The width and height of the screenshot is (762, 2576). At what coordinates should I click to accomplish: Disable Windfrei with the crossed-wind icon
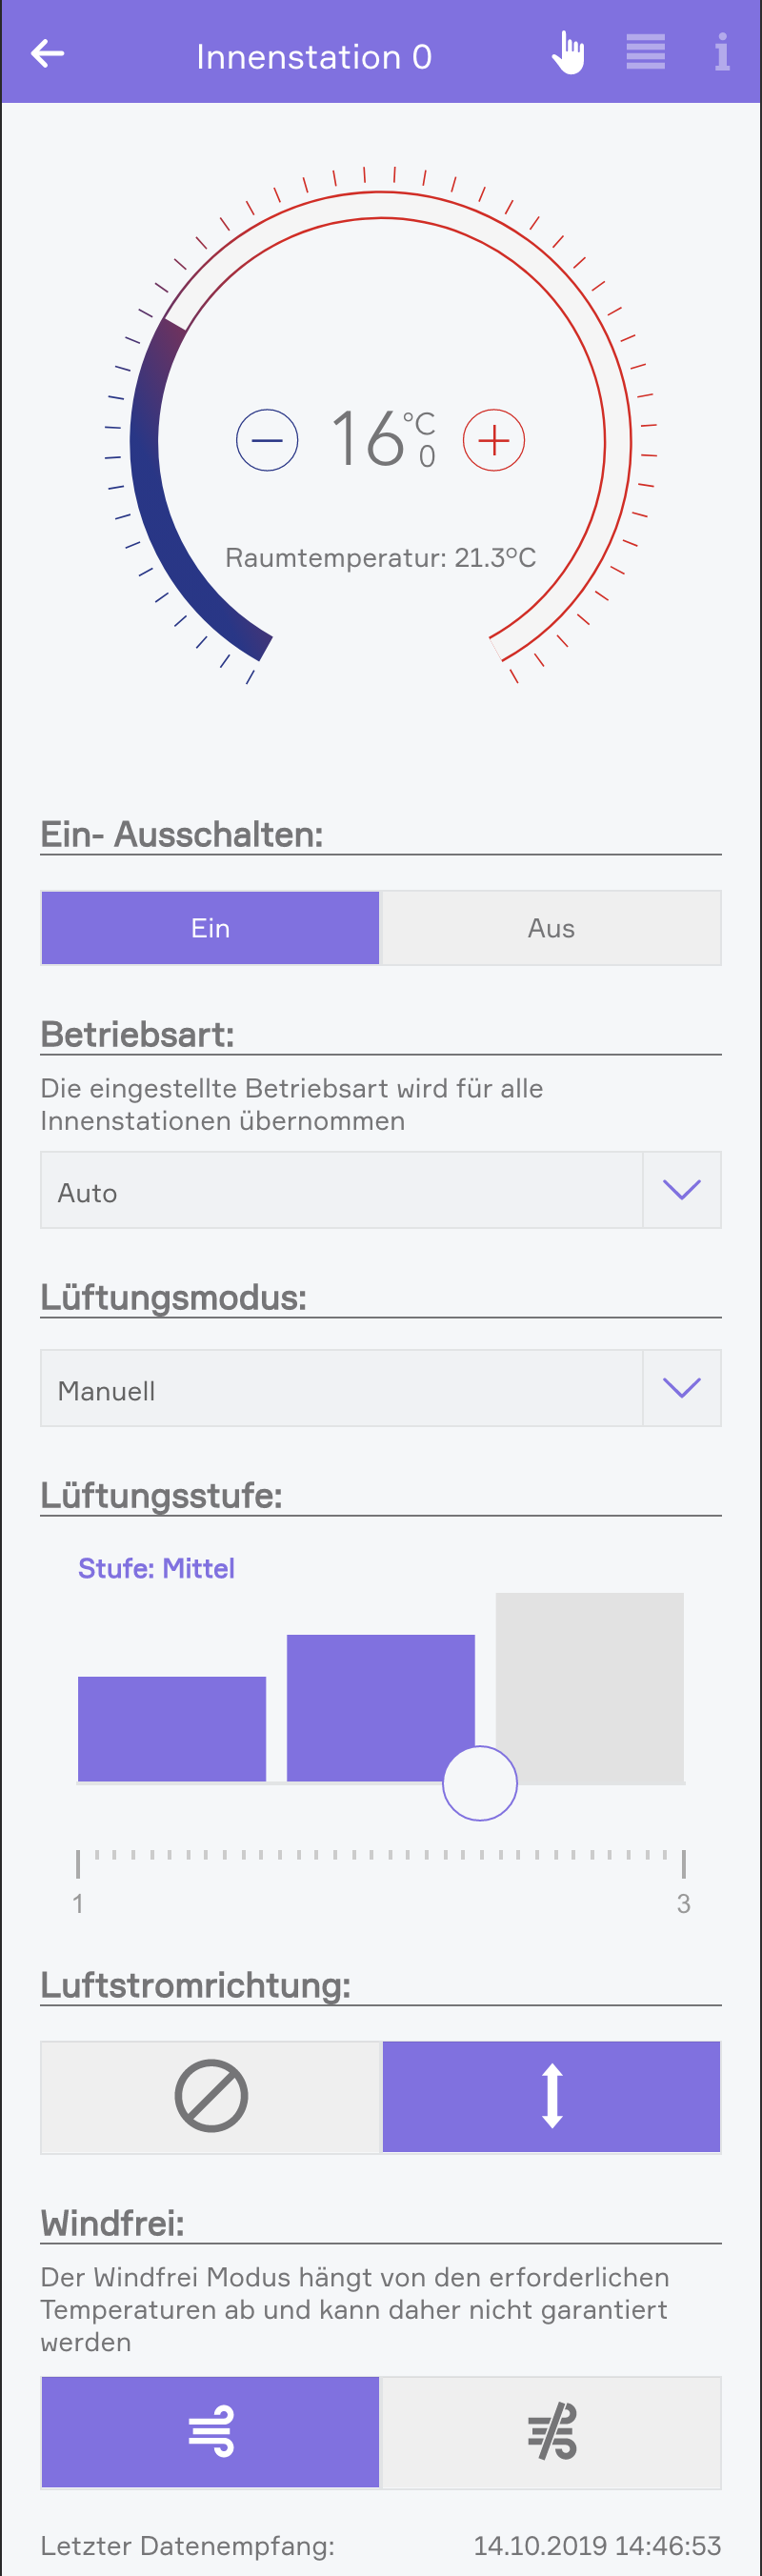point(551,2431)
